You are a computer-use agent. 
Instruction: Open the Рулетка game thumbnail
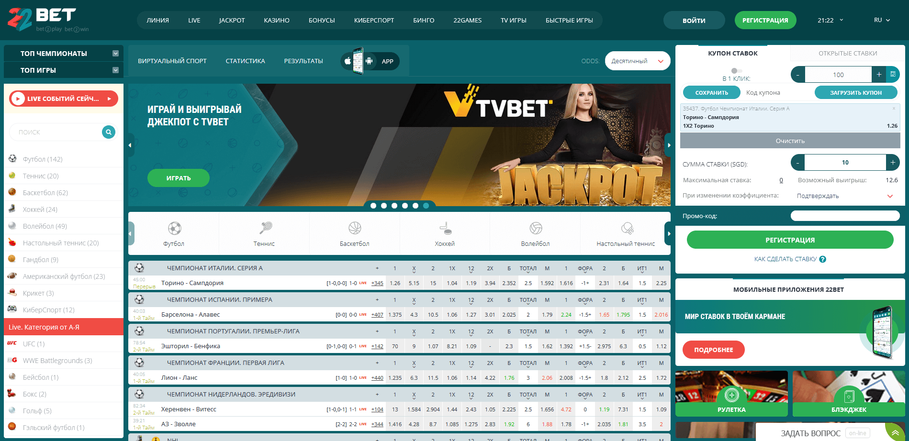731,394
